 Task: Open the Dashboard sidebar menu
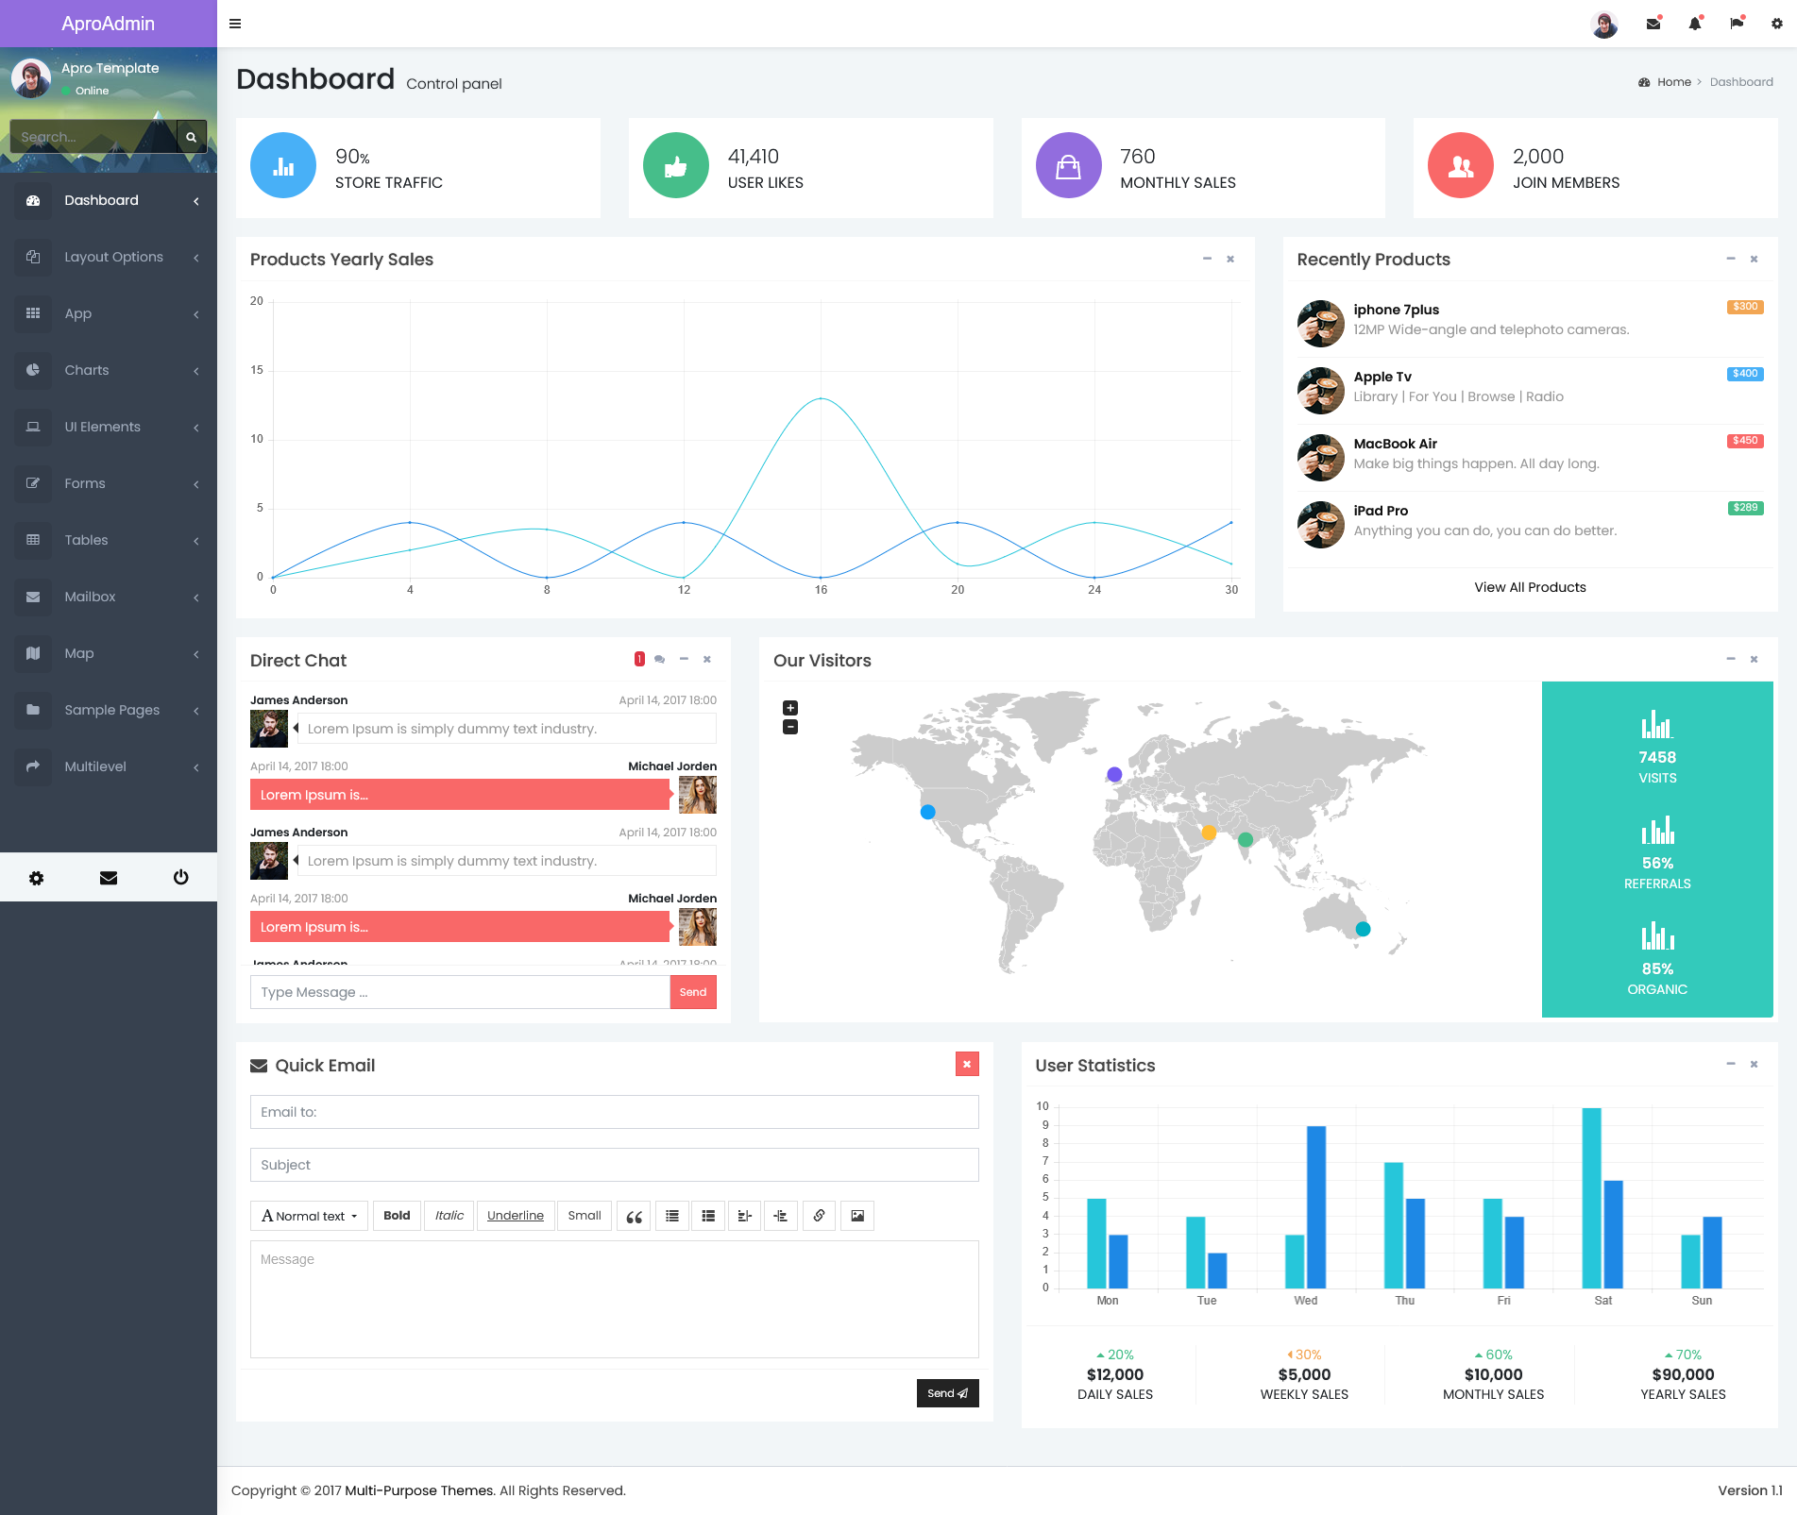click(x=109, y=200)
